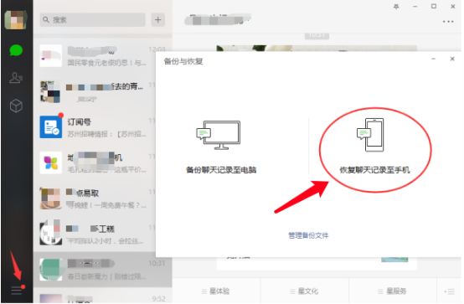
Task: Open the Favorites cube icon
Action: 16,106
